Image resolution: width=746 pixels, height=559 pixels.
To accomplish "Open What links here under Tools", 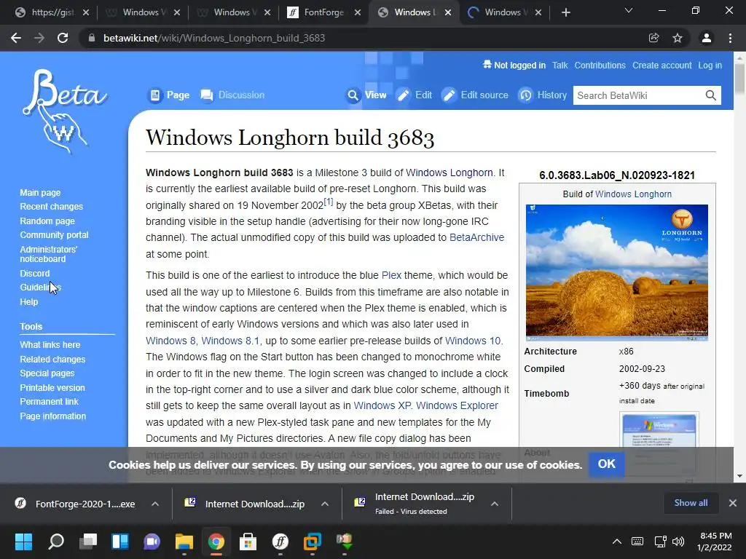I will pyautogui.click(x=50, y=344).
